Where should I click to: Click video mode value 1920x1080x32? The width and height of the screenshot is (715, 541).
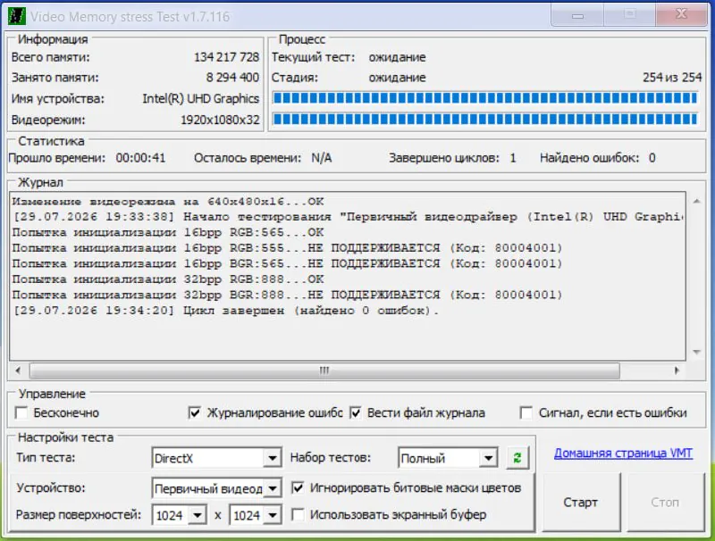220,120
